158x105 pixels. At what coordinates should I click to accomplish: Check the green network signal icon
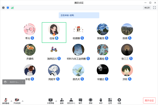tap(12, 8)
